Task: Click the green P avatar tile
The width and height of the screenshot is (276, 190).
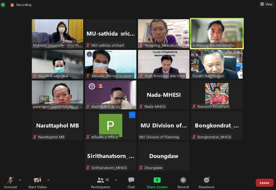Action: tap(110, 125)
